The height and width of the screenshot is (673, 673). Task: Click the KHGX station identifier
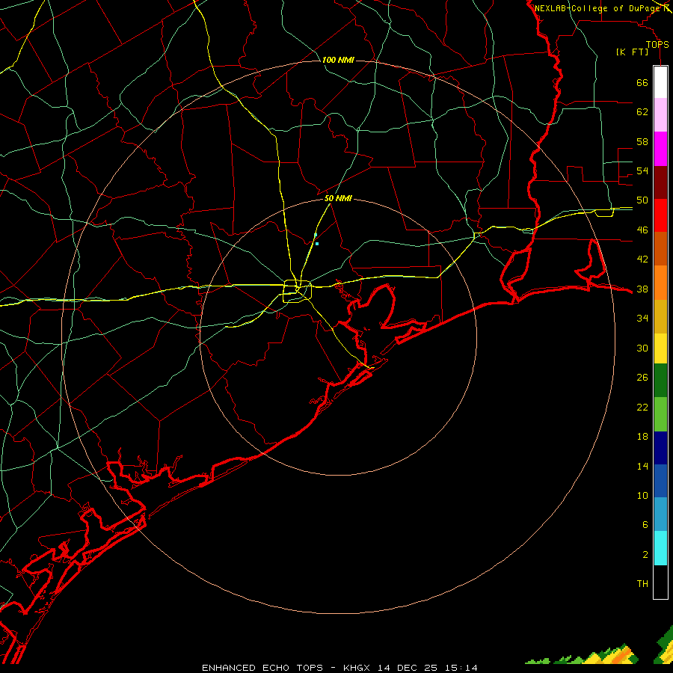point(358,668)
